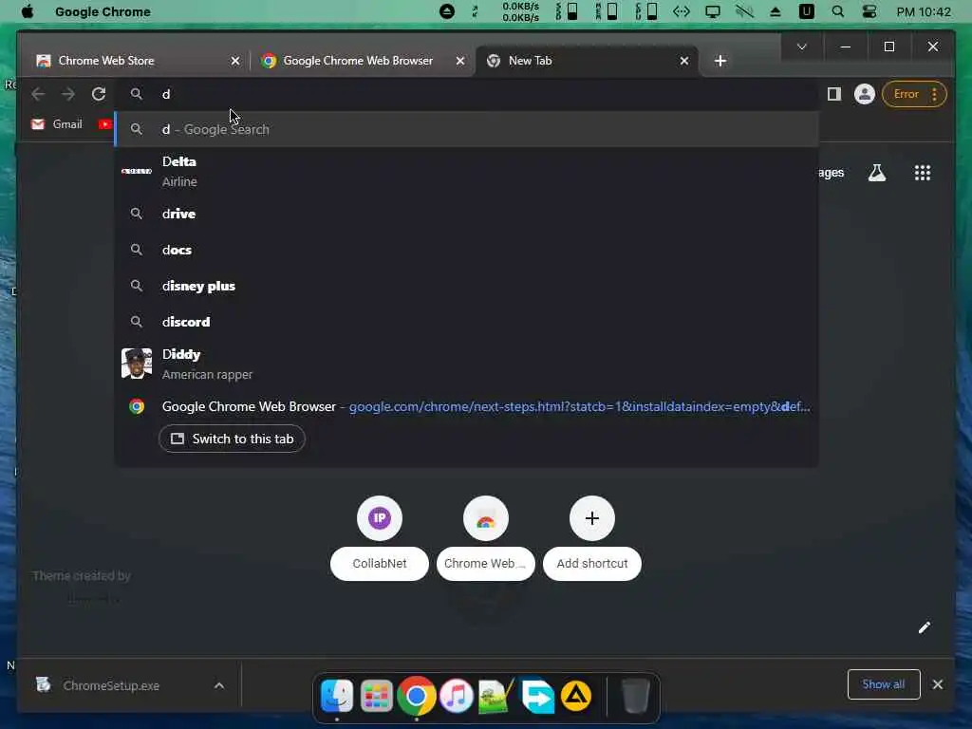Select 'd - Google Search' suggestion
The width and height of the screenshot is (972, 729).
466,129
